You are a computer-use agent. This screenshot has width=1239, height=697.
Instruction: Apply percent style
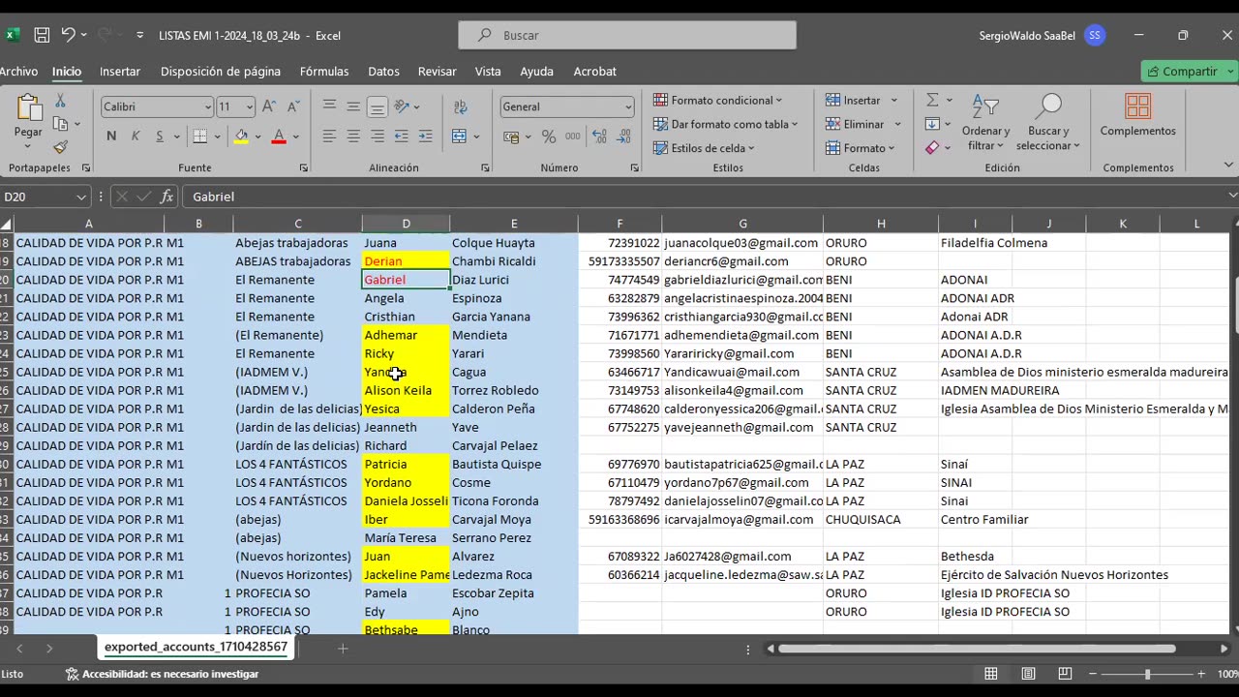[549, 136]
